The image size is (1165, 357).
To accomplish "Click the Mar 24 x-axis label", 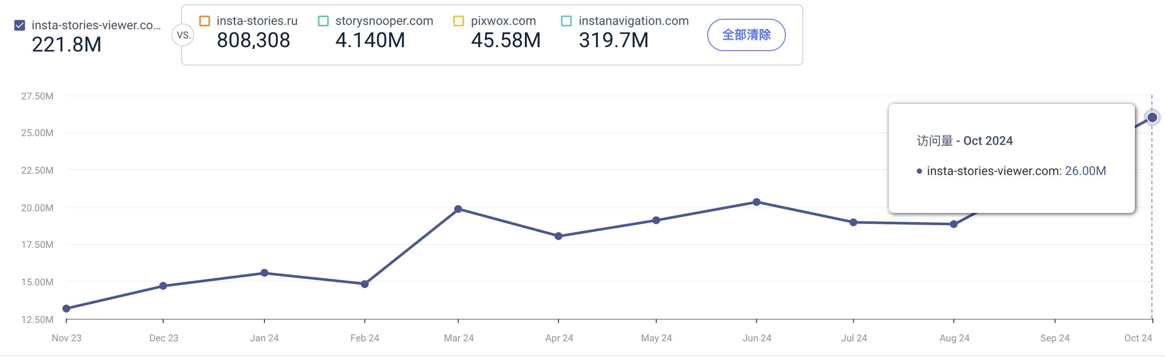I will pos(459,338).
